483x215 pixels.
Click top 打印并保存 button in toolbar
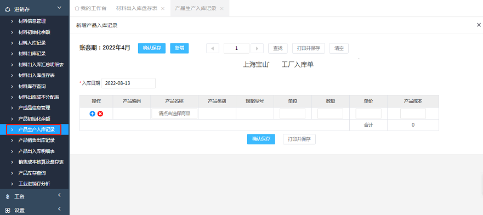pyautogui.click(x=308, y=48)
